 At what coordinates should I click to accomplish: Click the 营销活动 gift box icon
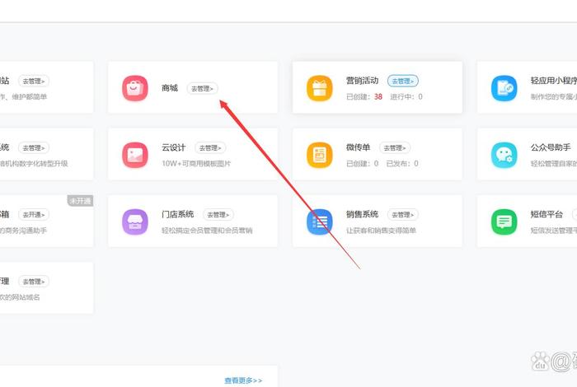pyautogui.click(x=320, y=88)
